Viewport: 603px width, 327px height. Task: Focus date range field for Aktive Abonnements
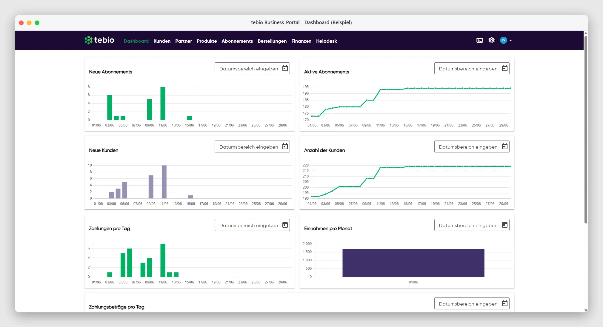click(472, 68)
